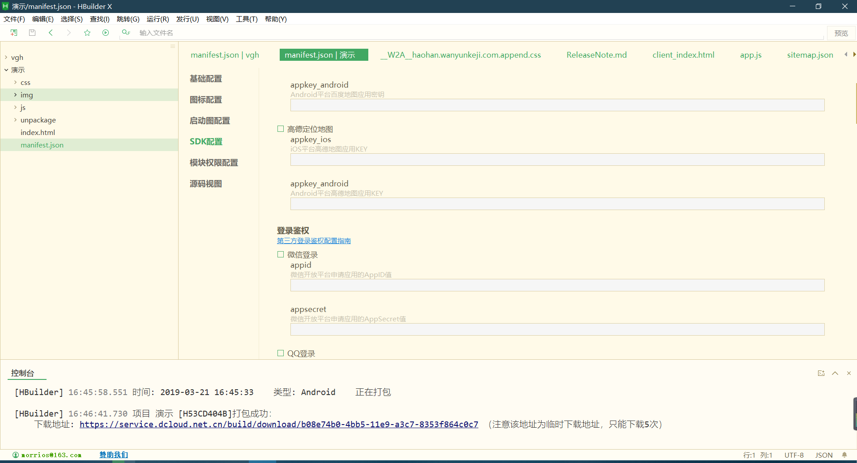Go back with the left arrow icon
This screenshot has height=463, width=857.
(x=51, y=33)
